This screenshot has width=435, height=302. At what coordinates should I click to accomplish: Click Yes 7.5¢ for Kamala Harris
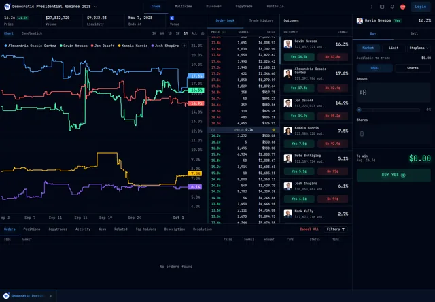tap(299, 144)
